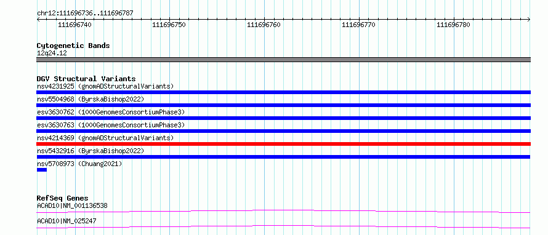Click the DGV Structural Variants track title
The width and height of the screenshot is (548, 235).
[86, 79]
